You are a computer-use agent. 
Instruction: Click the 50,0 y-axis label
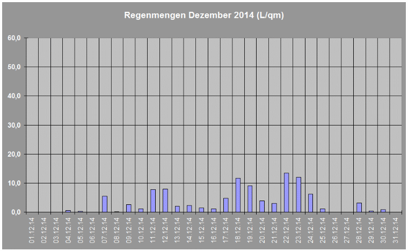click(x=14, y=67)
